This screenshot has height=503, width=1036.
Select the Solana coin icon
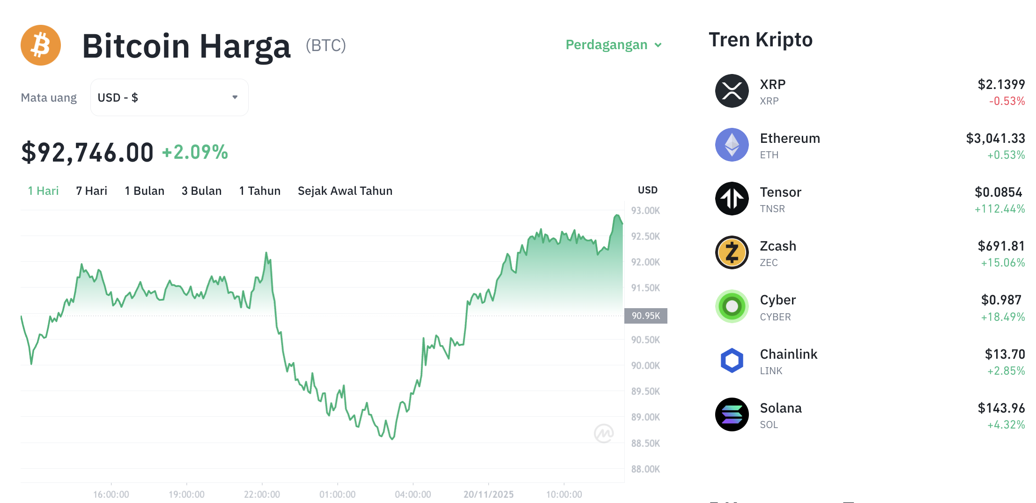(732, 414)
